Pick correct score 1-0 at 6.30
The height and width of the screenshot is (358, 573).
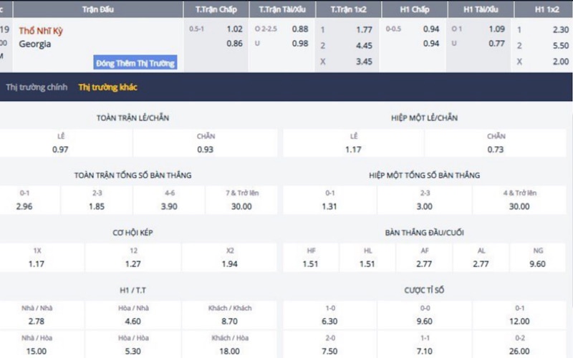[x=330, y=321]
